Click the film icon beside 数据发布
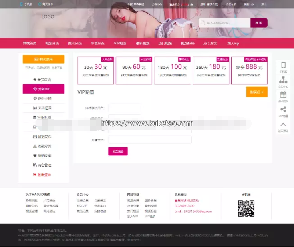Image resolution: width=294 pixels, height=247 pixels. 35,137
